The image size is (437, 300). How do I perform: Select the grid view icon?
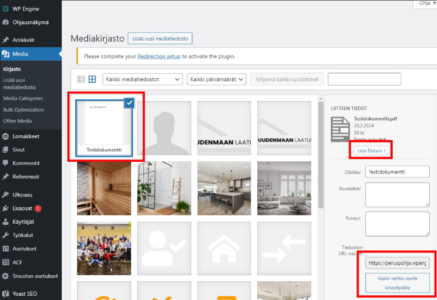tap(92, 79)
